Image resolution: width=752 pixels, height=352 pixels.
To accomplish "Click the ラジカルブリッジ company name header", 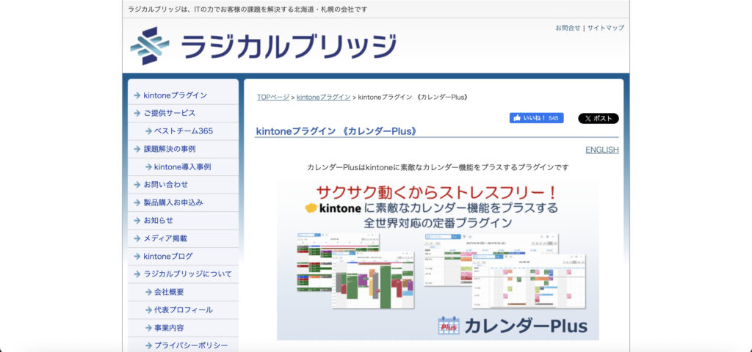I will (289, 46).
